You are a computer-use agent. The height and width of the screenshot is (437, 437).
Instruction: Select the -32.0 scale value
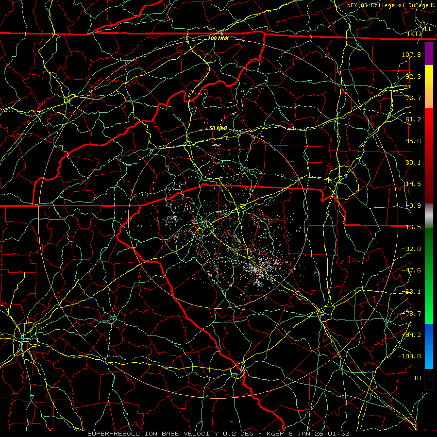click(411, 249)
